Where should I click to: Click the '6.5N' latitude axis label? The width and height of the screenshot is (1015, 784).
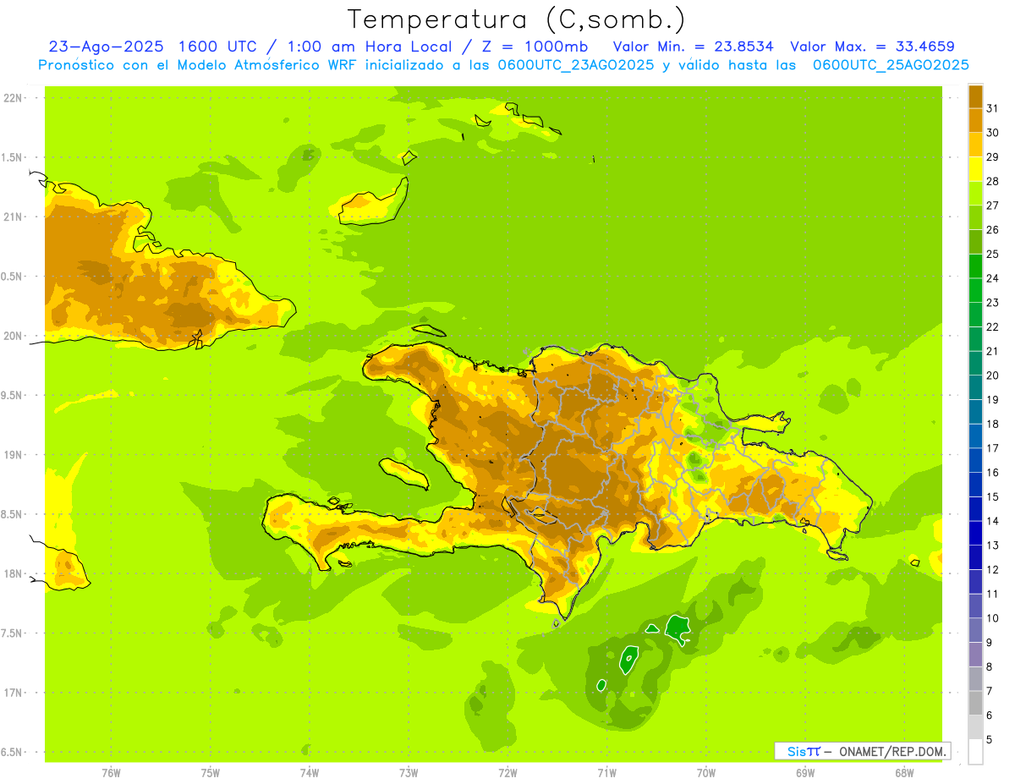[x=13, y=752]
